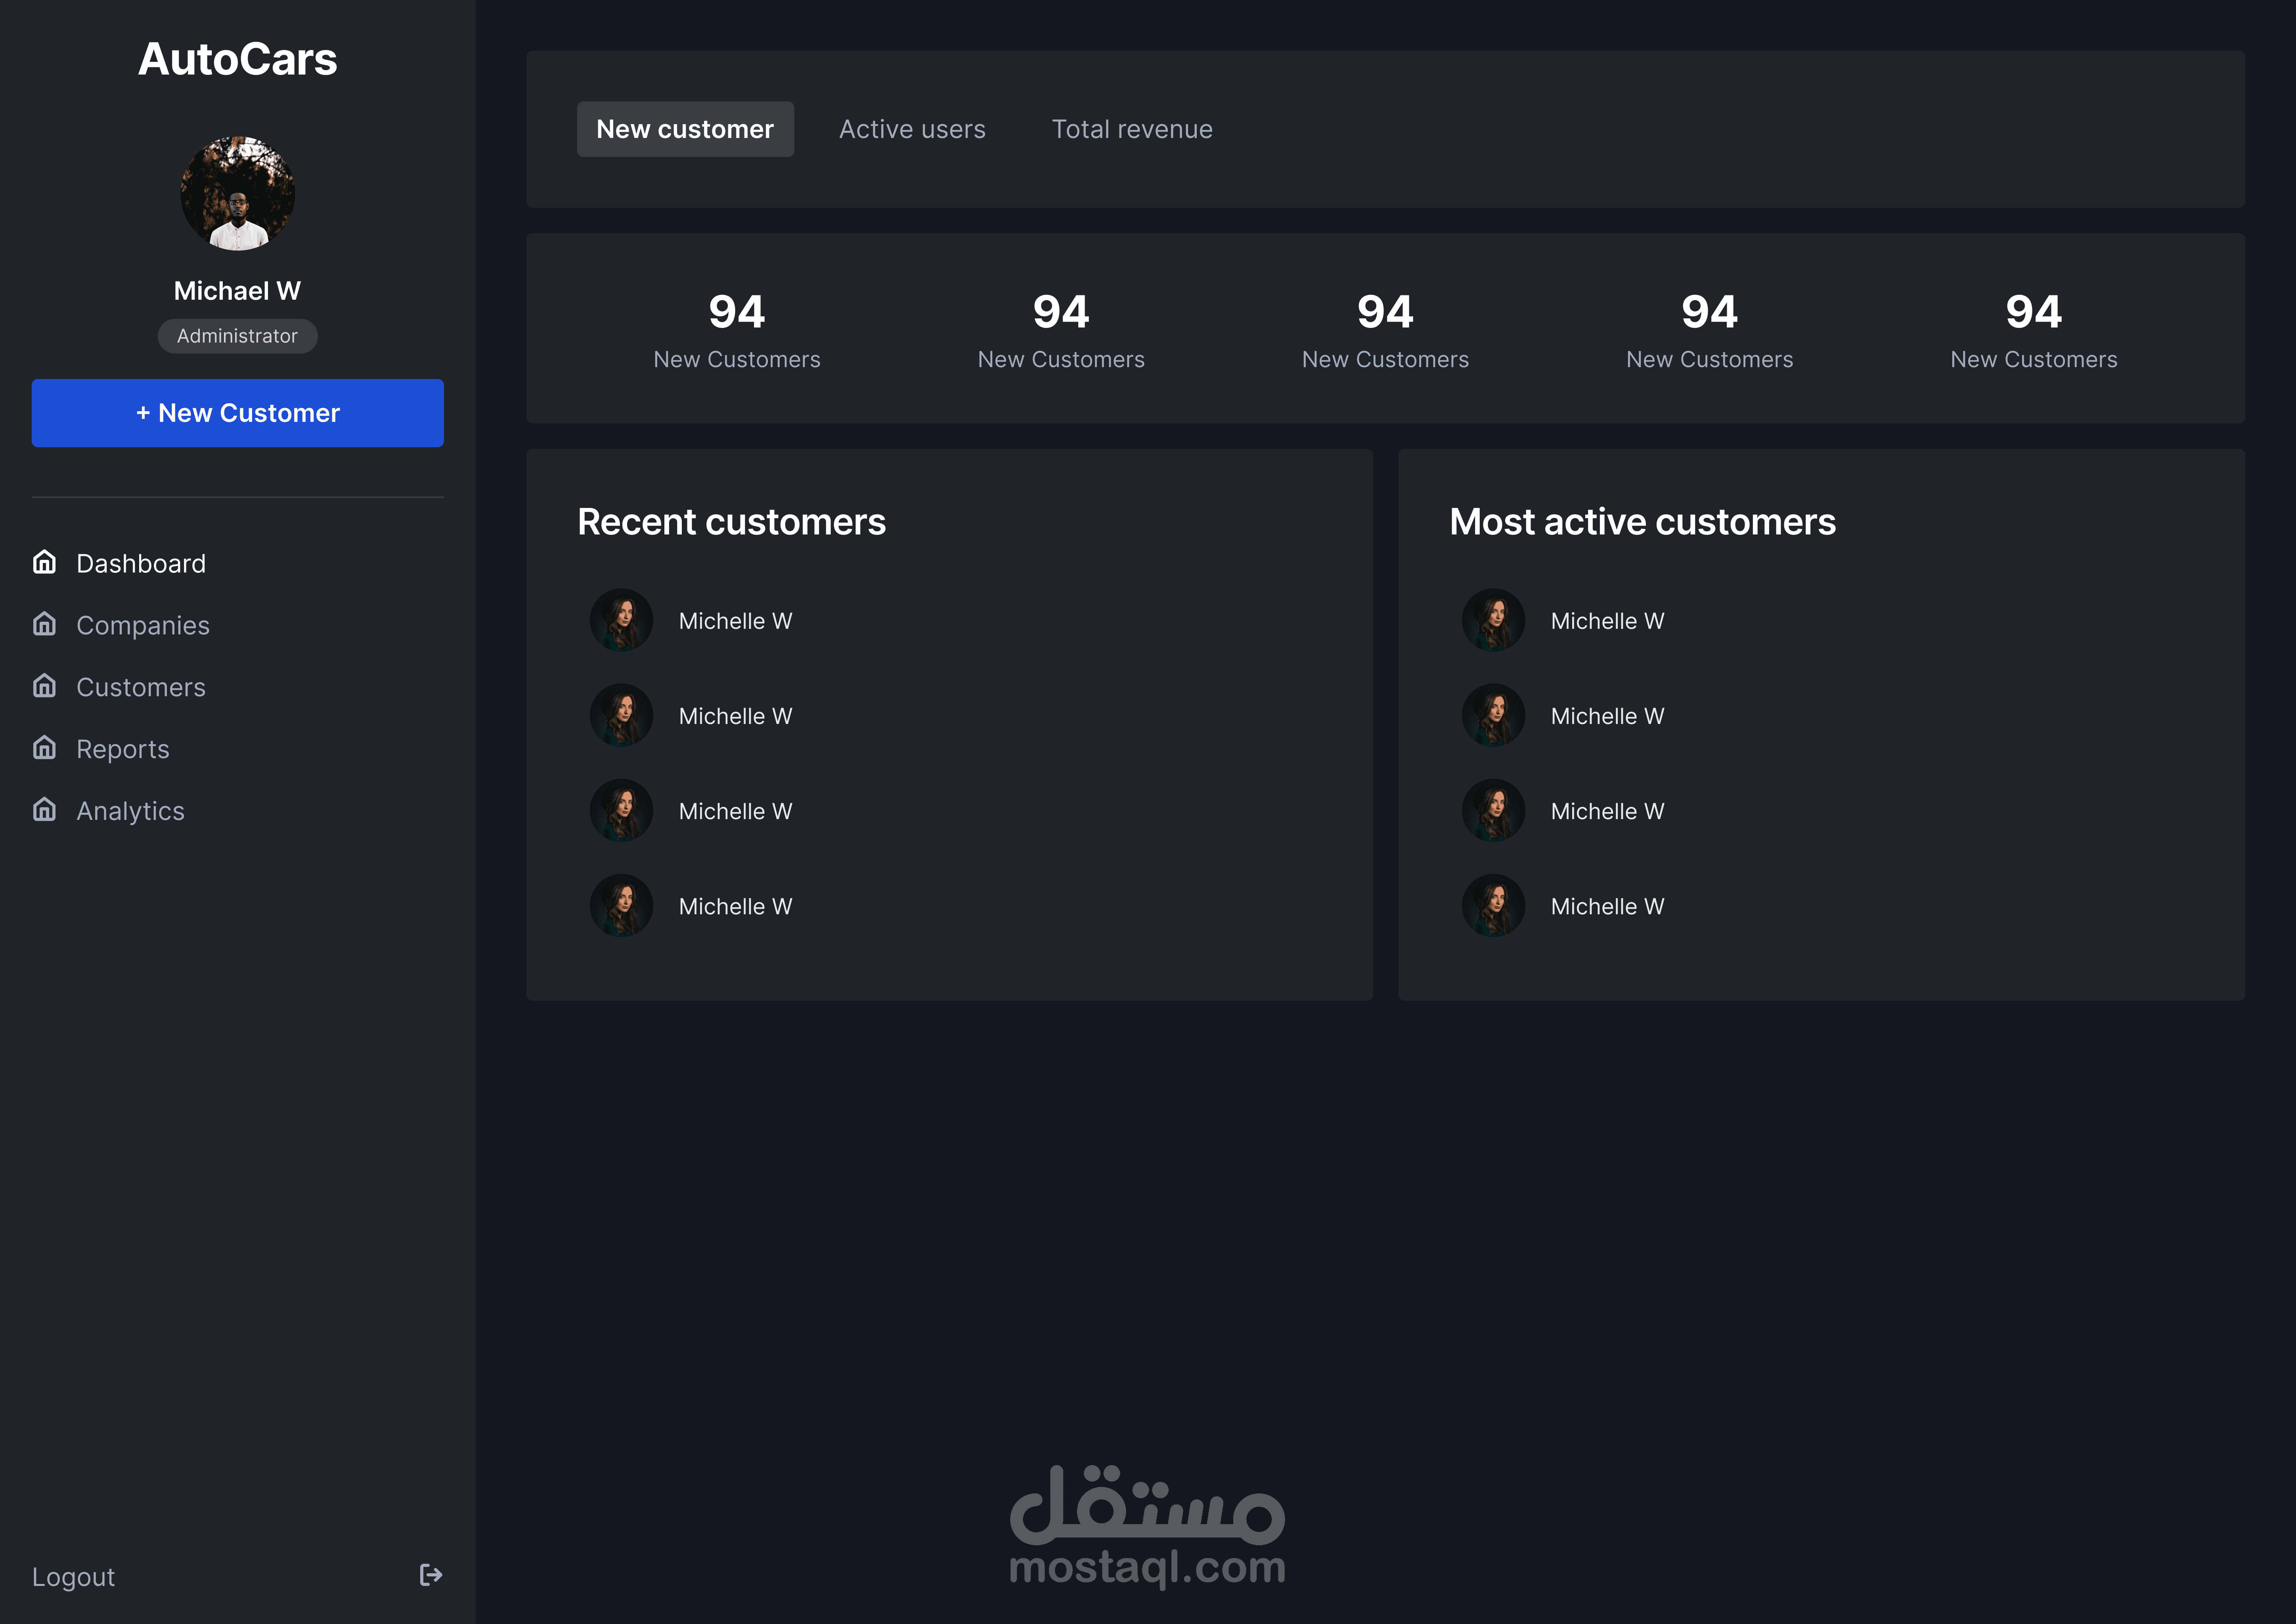Navigate to Analytics section

tap(130, 811)
